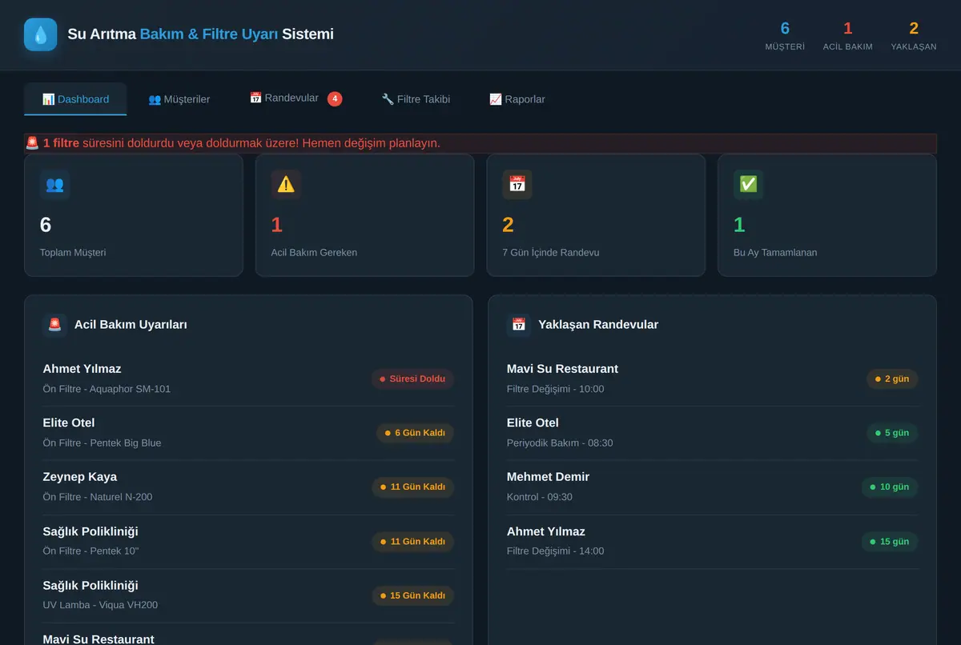
Task: Select the Bu Ay Tamamlanan label
Action: (x=774, y=252)
